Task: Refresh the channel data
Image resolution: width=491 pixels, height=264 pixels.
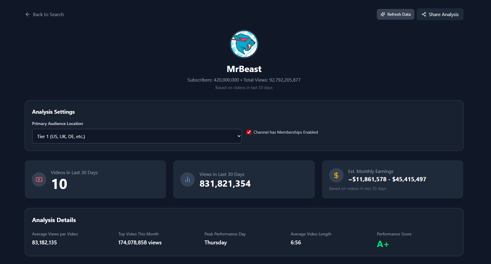Action: 395,14
